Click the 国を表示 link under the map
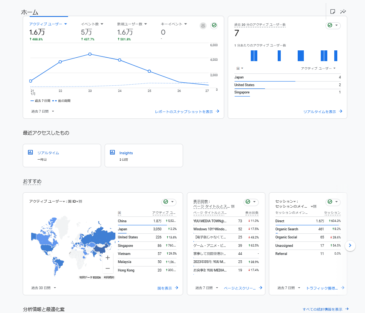This screenshot has width=365, height=313. coord(165,288)
